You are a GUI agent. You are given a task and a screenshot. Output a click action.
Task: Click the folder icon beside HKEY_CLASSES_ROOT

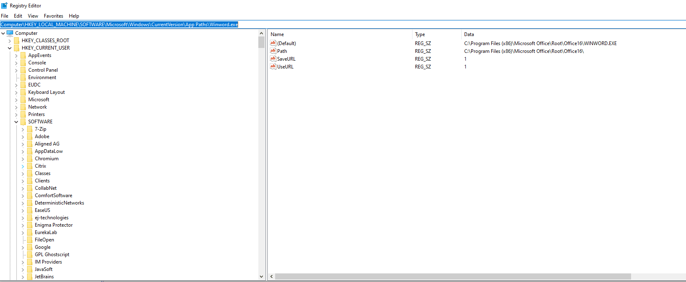tap(16, 41)
